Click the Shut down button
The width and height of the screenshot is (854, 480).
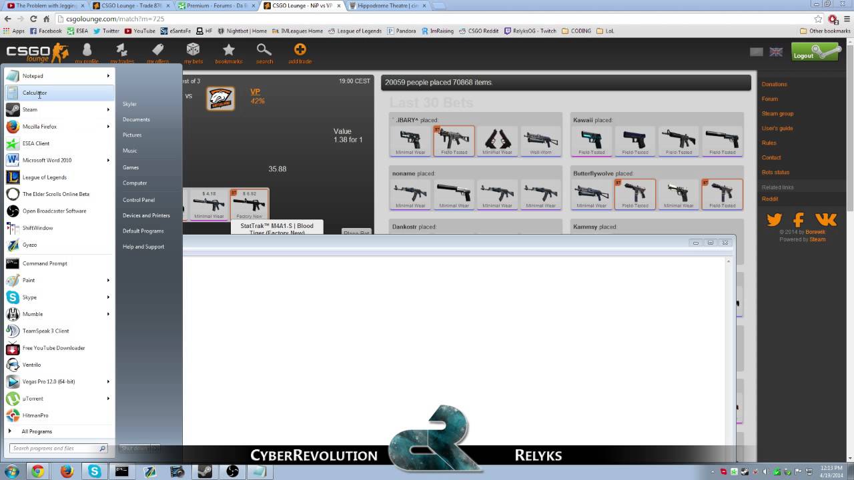click(x=135, y=449)
